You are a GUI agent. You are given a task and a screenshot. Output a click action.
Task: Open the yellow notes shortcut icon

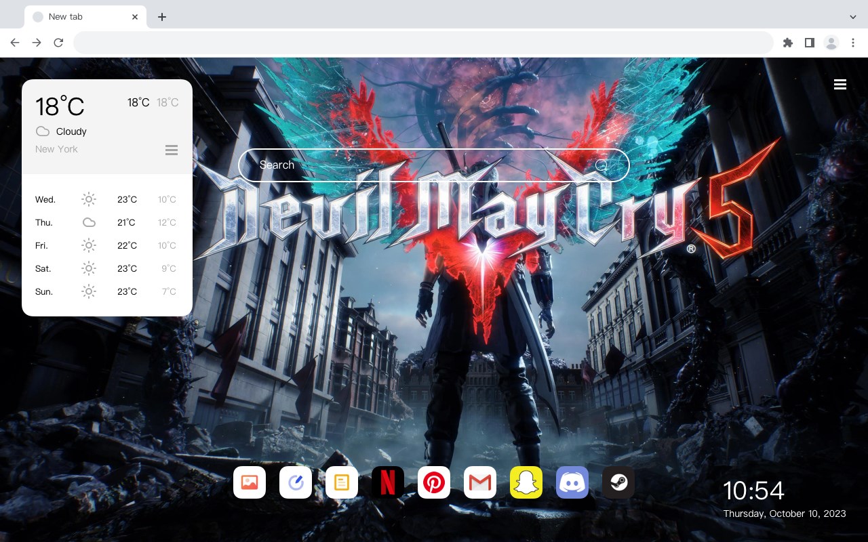[342, 482]
